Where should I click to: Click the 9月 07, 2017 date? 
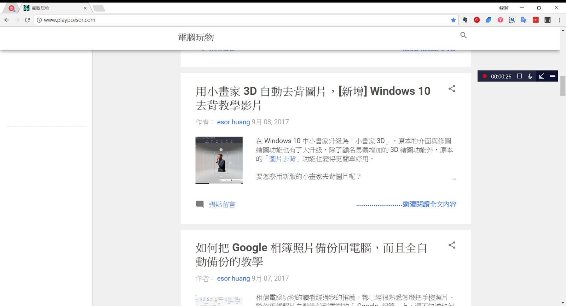(270, 278)
